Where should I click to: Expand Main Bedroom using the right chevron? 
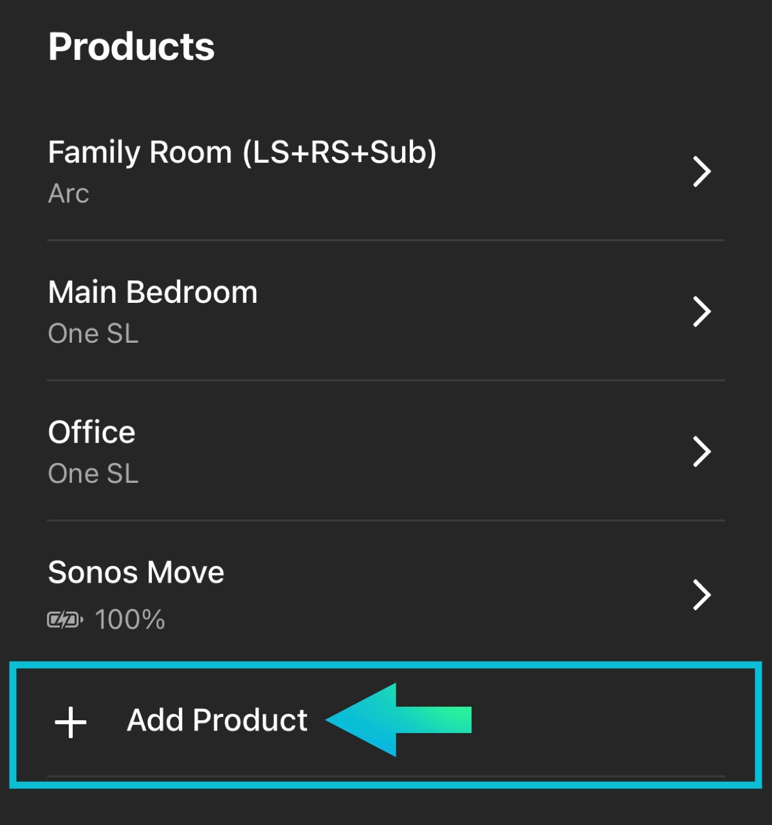702,312
